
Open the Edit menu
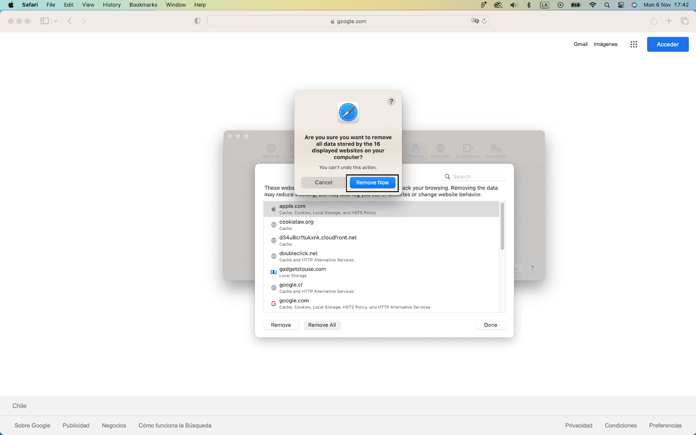[x=69, y=5]
